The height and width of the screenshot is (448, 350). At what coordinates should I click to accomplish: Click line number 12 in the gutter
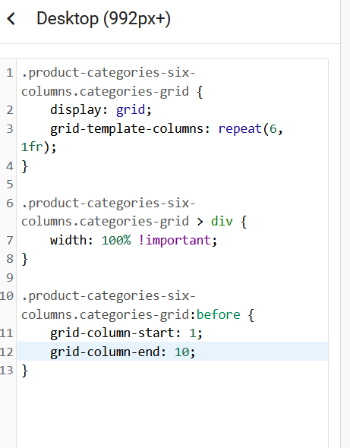(x=7, y=352)
